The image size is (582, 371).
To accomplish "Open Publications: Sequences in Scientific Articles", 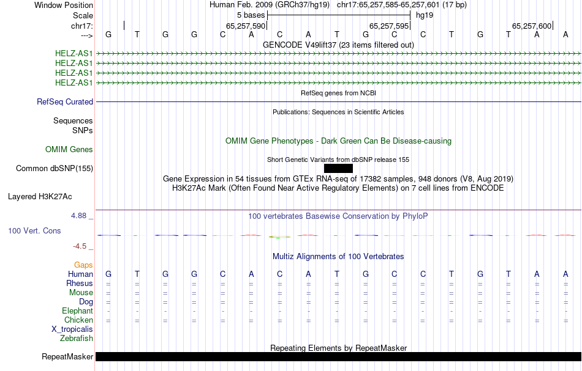I will (x=338, y=112).
